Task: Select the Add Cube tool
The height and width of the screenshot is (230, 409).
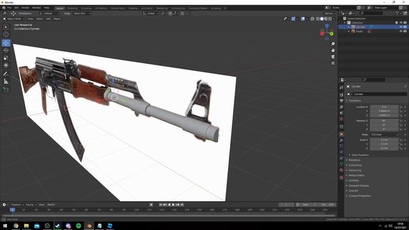Action: pos(6,90)
